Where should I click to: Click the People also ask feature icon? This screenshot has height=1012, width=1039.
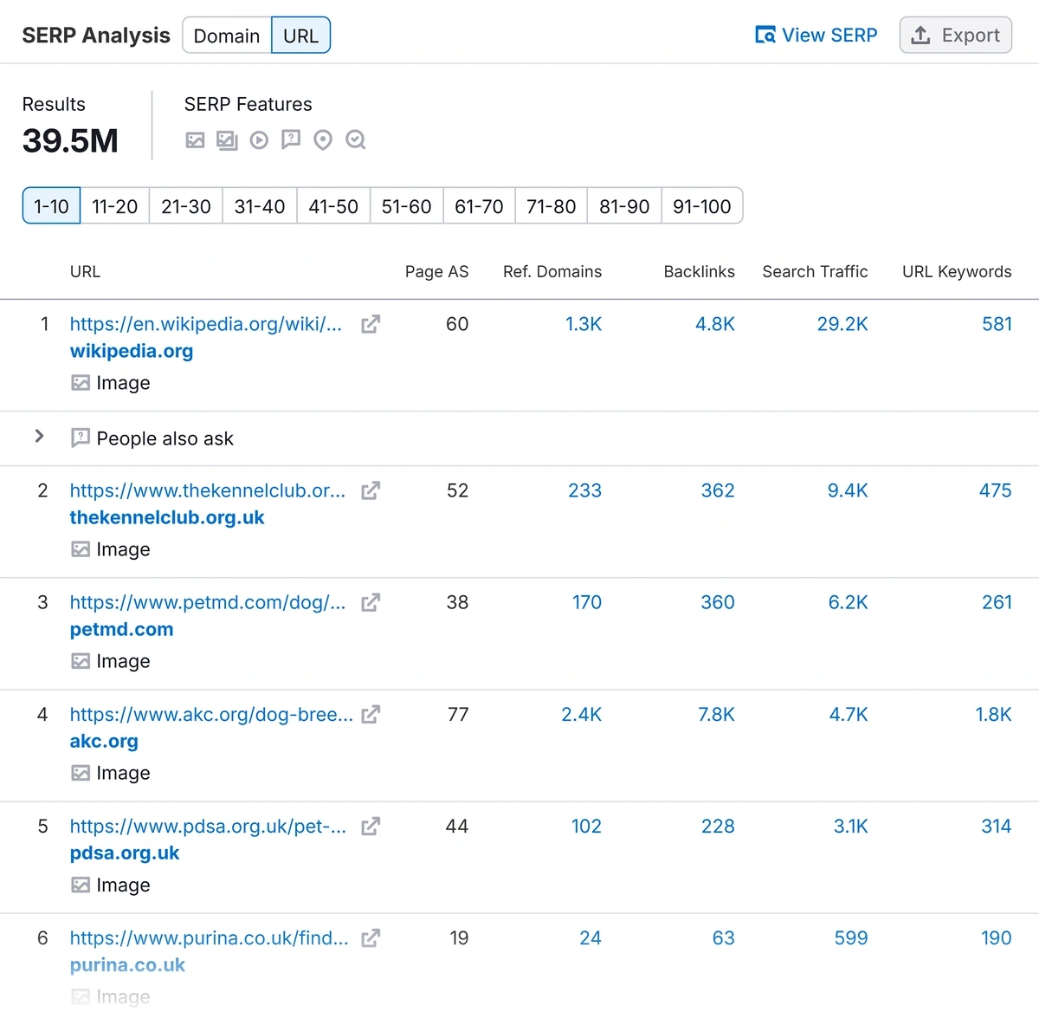(x=291, y=139)
